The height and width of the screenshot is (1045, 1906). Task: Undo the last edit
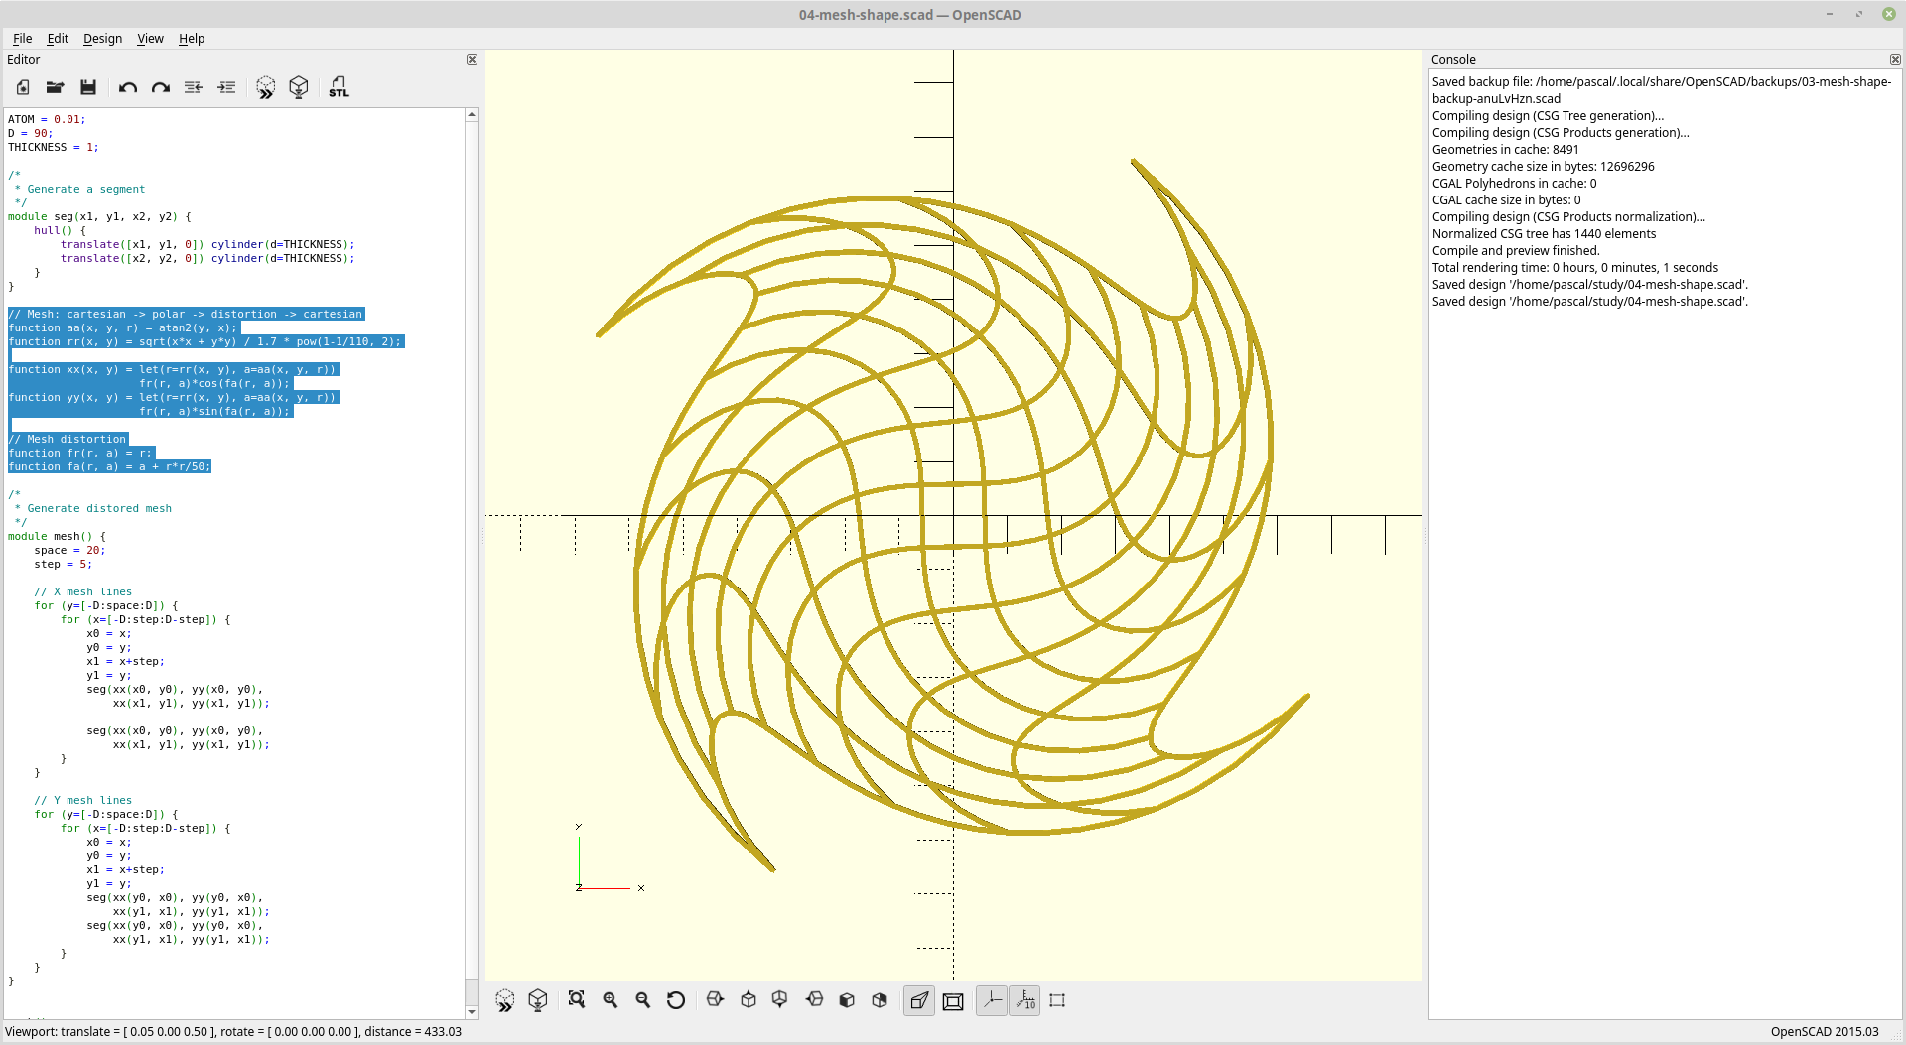(127, 87)
